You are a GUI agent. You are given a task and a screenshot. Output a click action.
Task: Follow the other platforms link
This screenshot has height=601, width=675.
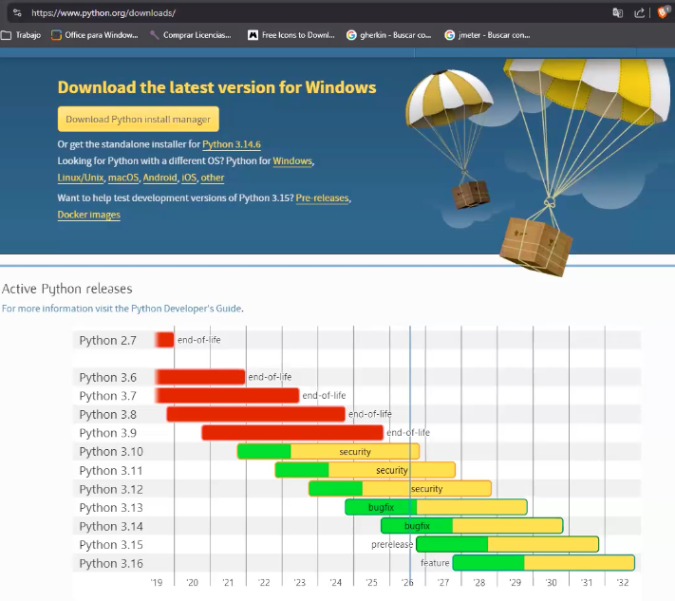213,178
